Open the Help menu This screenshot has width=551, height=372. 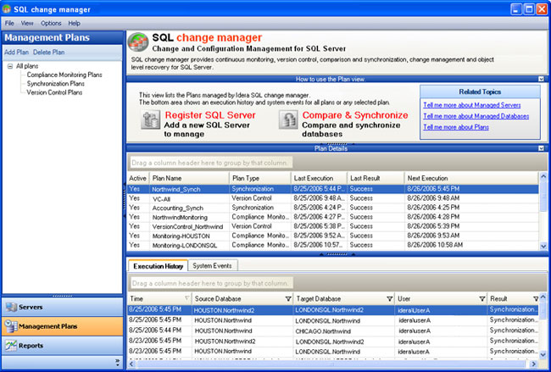[x=74, y=23]
